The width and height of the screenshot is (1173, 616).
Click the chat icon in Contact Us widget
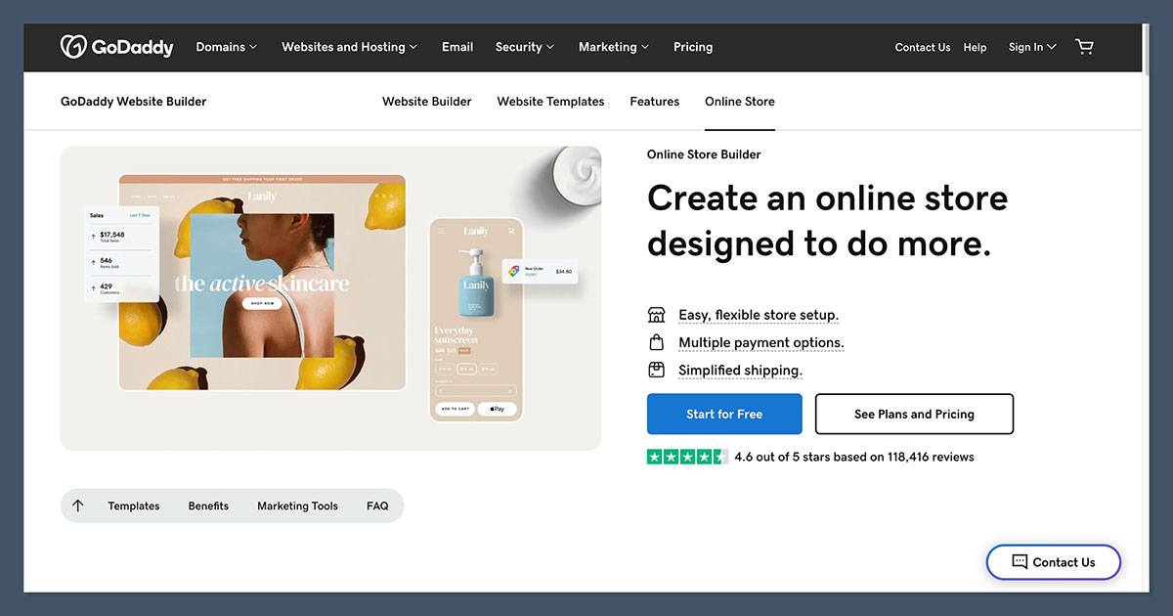(x=1020, y=562)
